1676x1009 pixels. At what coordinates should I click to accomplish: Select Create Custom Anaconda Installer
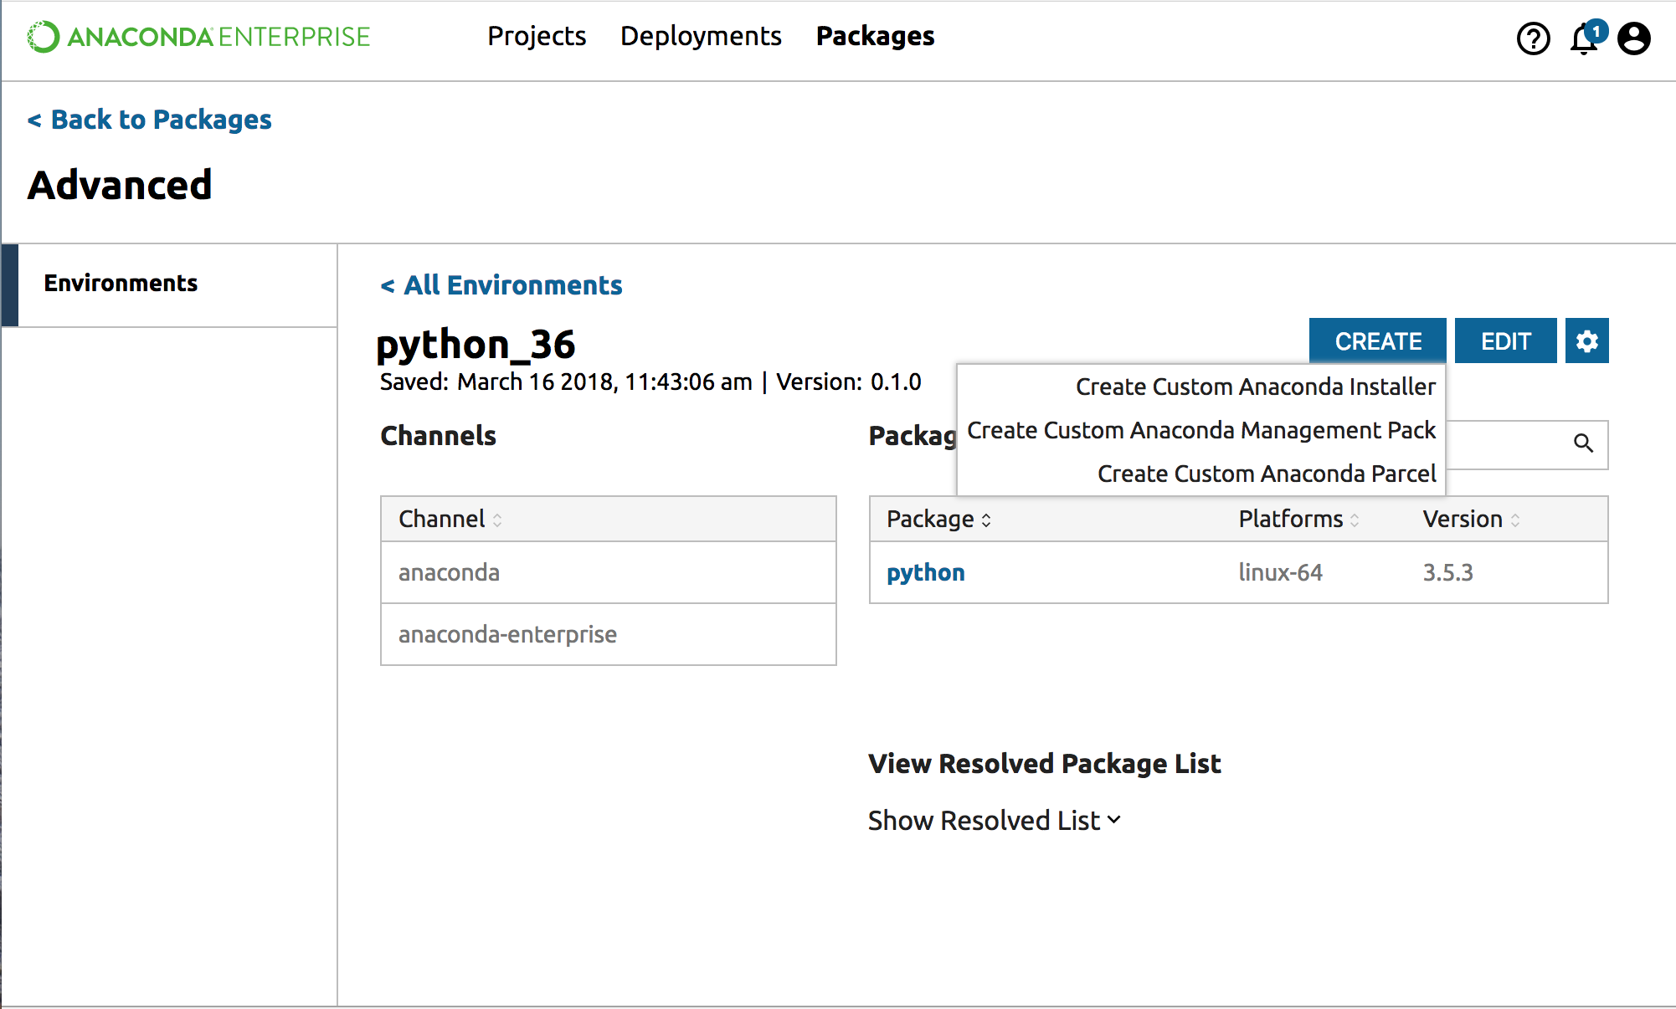[1255, 387]
